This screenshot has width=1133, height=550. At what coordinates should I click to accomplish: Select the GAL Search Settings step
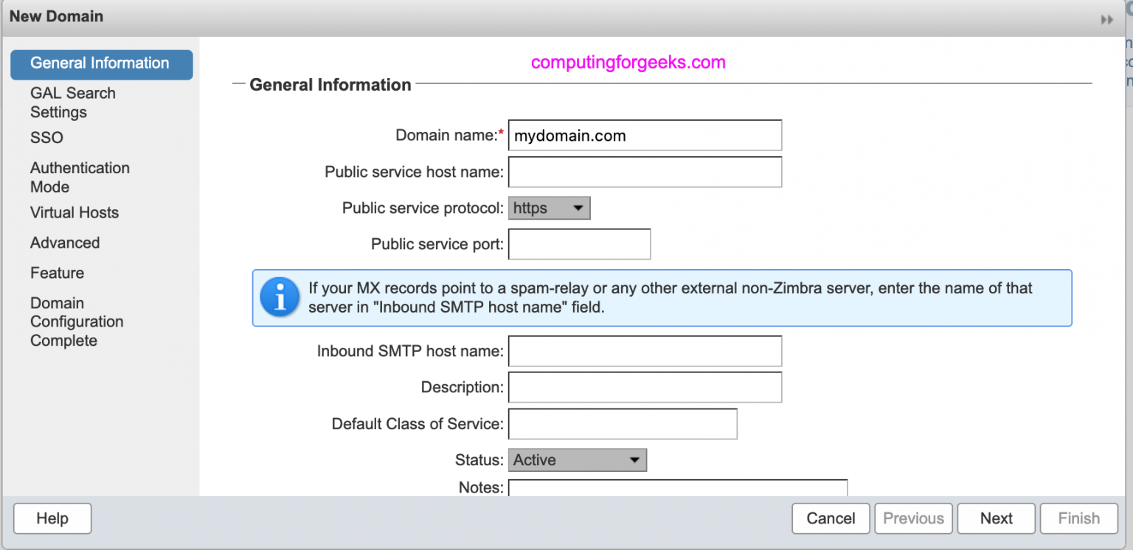[73, 102]
